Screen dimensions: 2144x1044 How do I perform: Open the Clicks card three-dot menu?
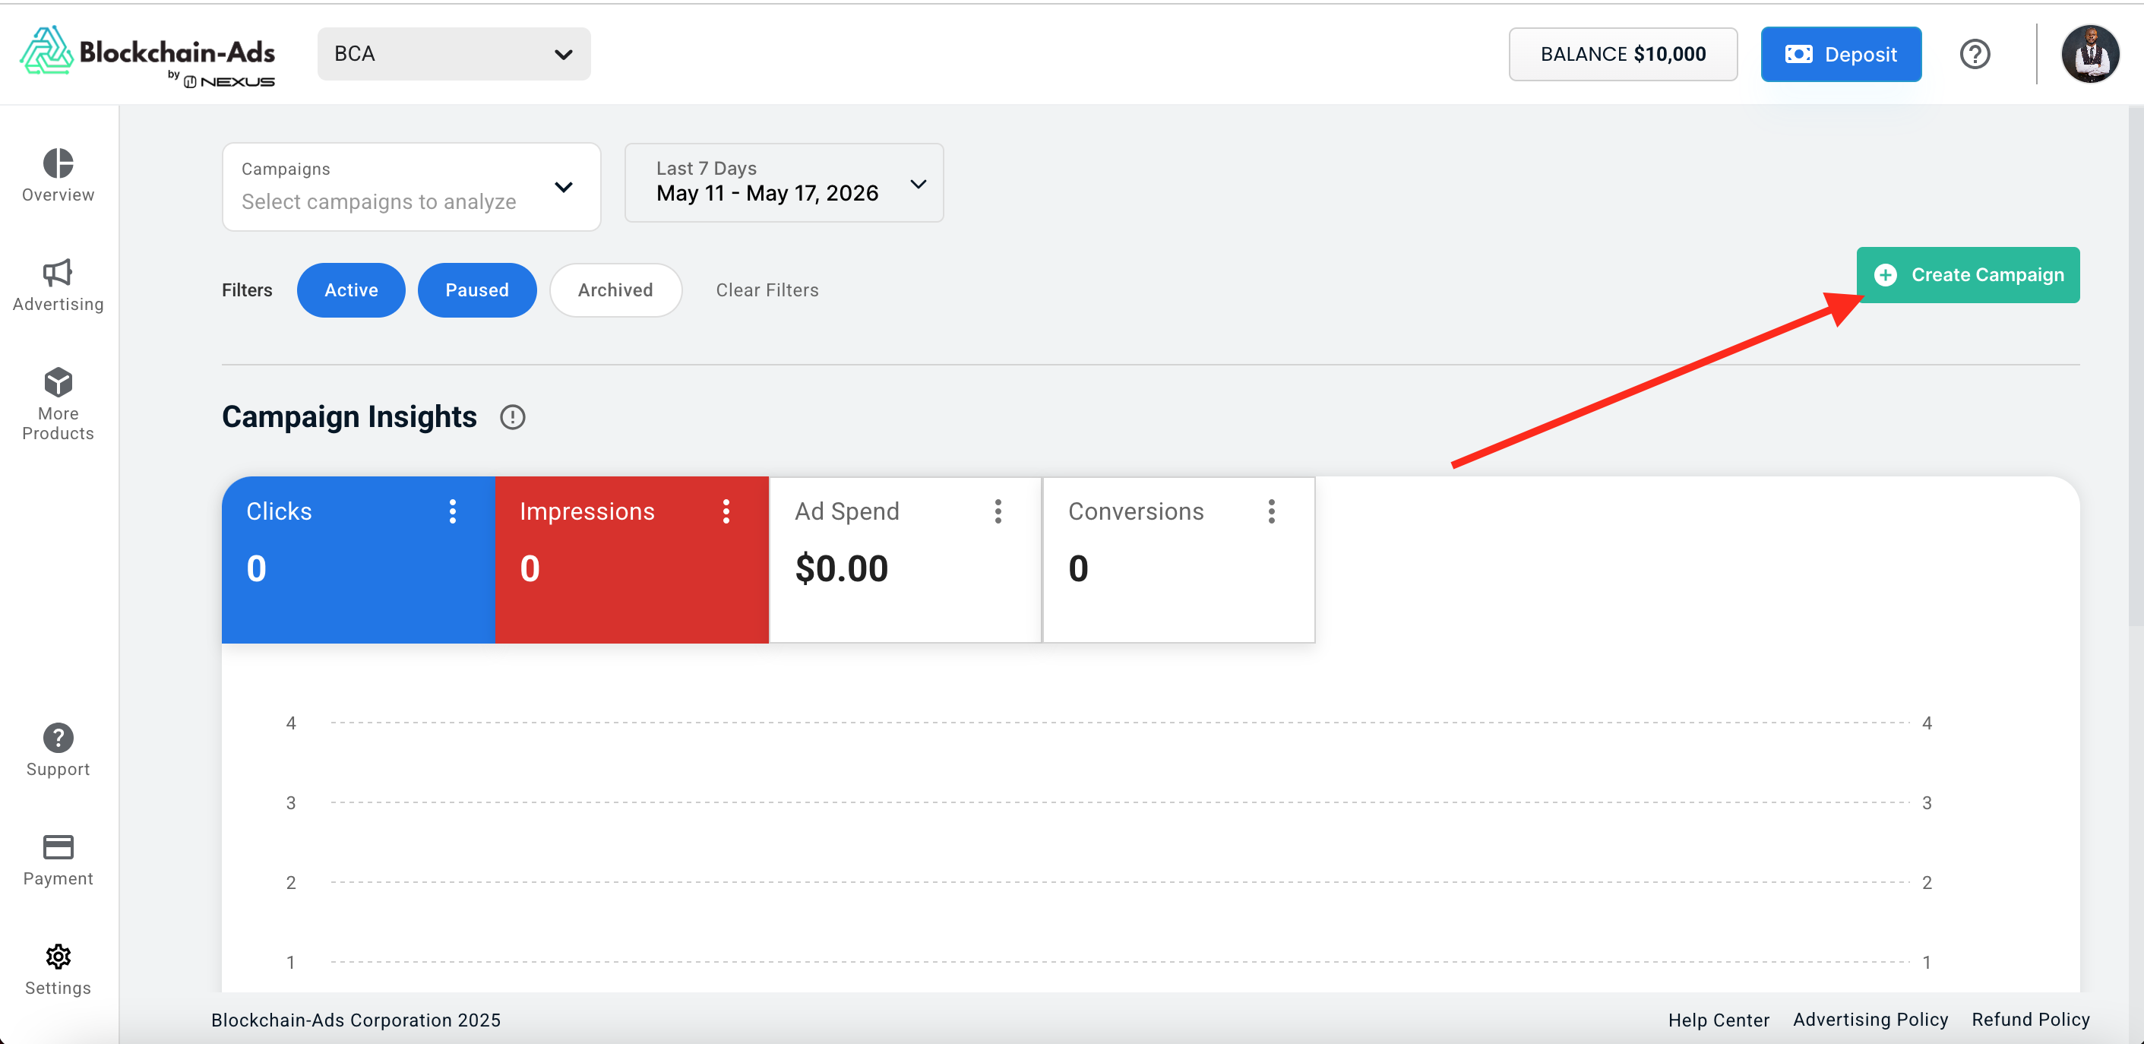[452, 511]
